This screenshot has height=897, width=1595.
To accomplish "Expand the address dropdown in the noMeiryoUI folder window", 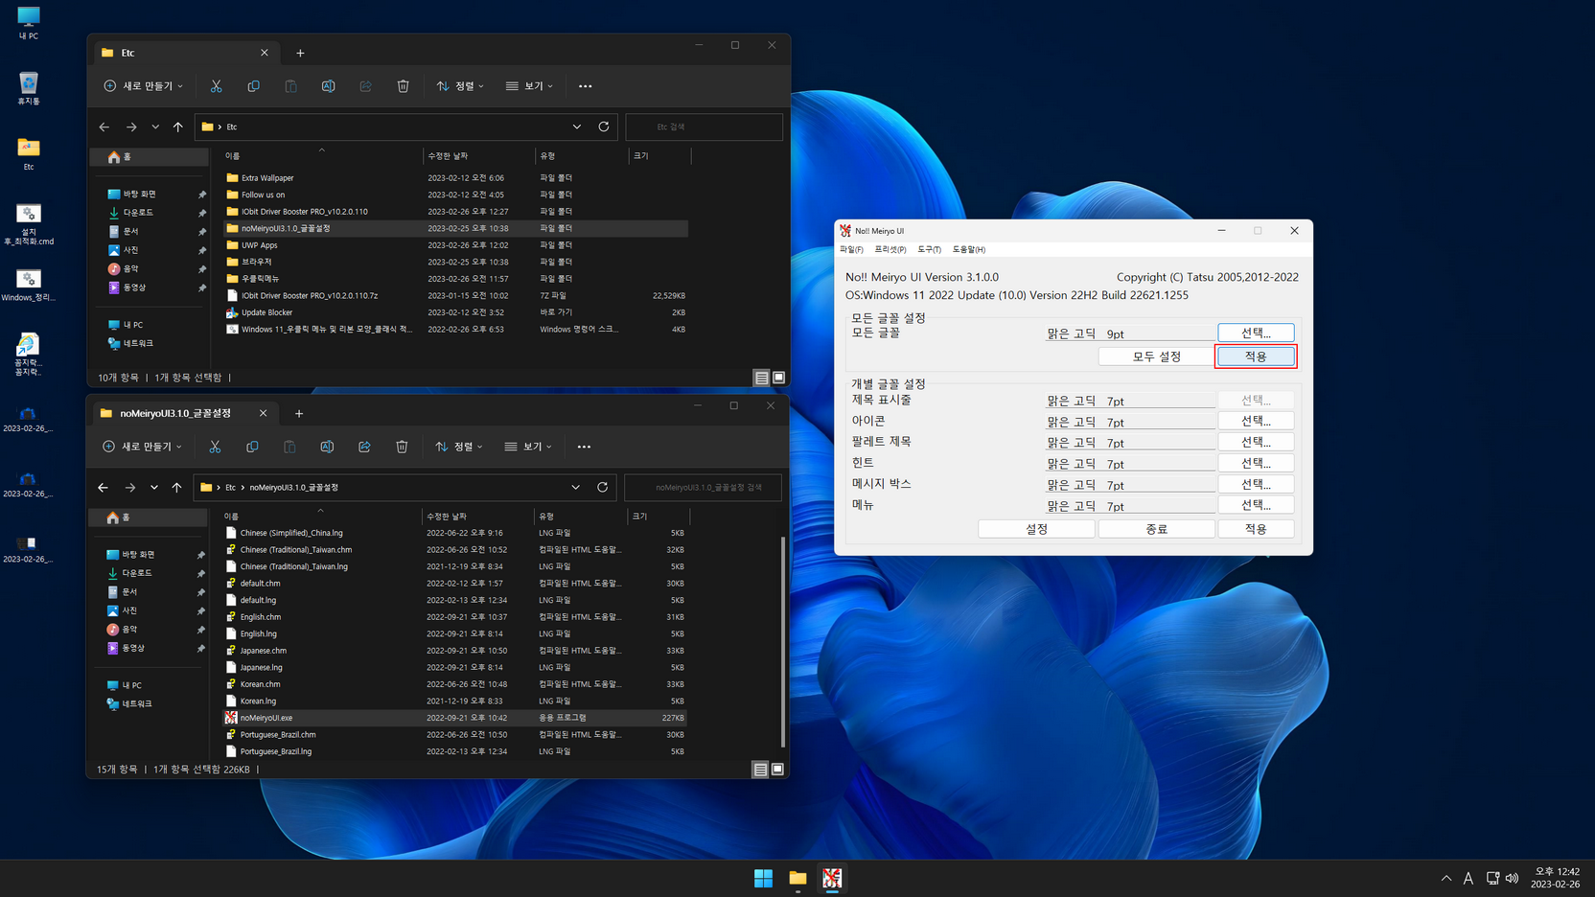I will (576, 487).
